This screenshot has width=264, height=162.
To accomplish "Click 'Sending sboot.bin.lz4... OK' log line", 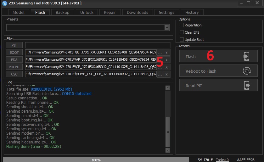I will [x=30, y=107].
